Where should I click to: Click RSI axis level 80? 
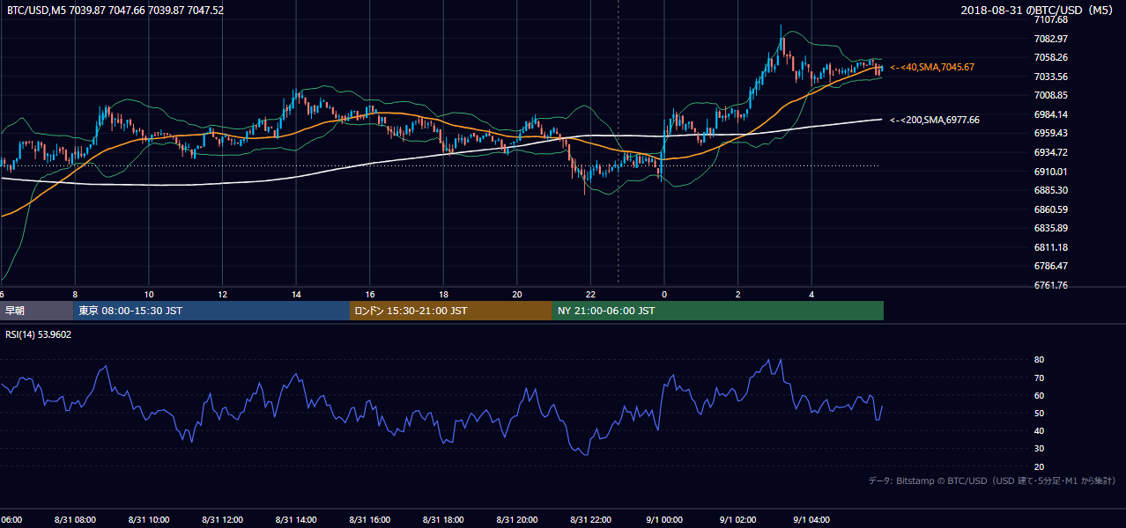[1040, 360]
